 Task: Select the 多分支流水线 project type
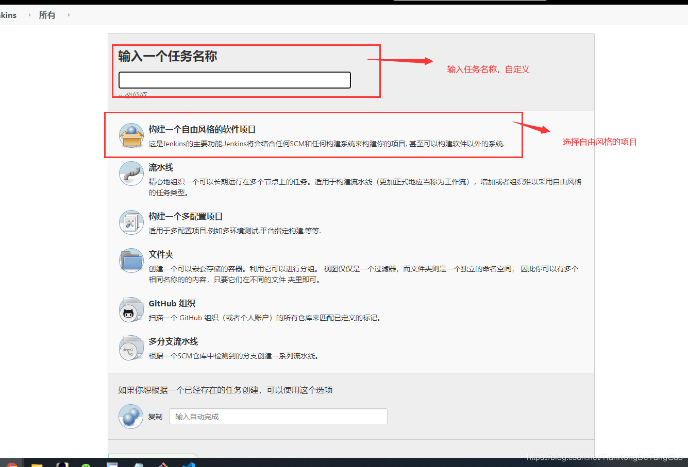173,341
